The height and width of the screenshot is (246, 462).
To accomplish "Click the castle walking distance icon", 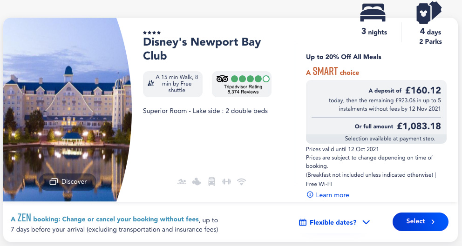I will pos(151,84).
